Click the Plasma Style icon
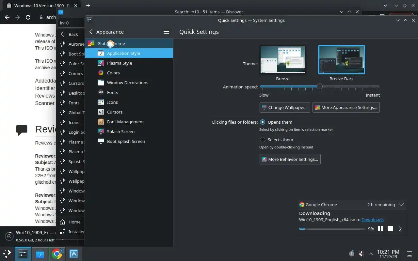The image size is (418, 261). tap(101, 63)
